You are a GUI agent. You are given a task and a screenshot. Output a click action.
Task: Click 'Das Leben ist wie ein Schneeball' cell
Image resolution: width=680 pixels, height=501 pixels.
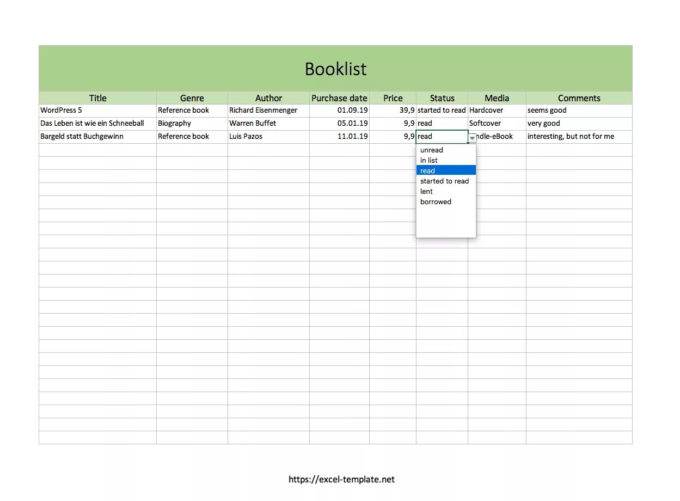pos(98,124)
